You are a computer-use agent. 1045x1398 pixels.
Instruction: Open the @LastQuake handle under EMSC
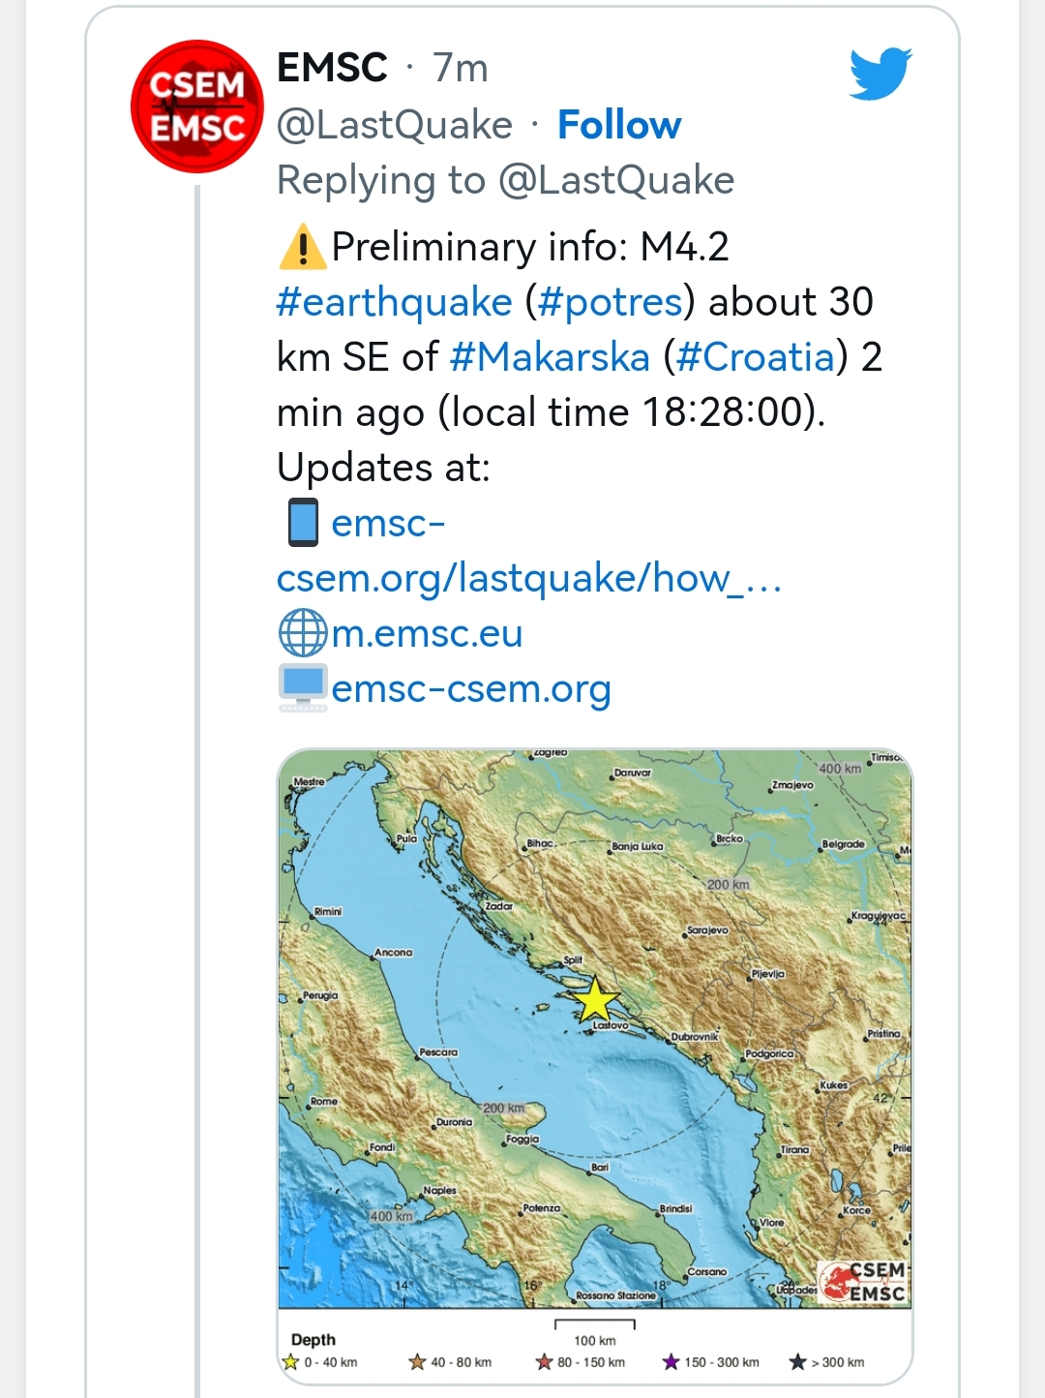click(x=395, y=125)
